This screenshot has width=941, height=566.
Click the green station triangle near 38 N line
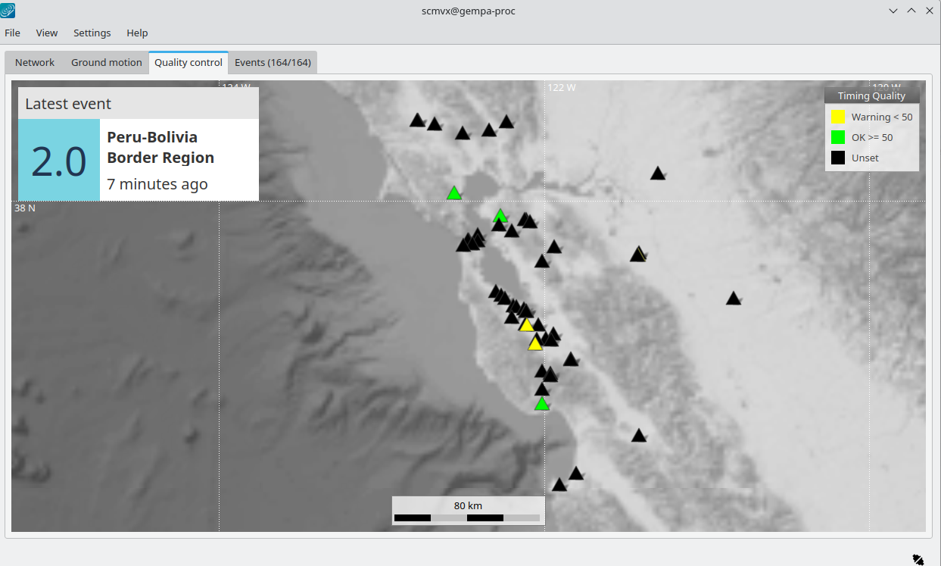pos(454,194)
